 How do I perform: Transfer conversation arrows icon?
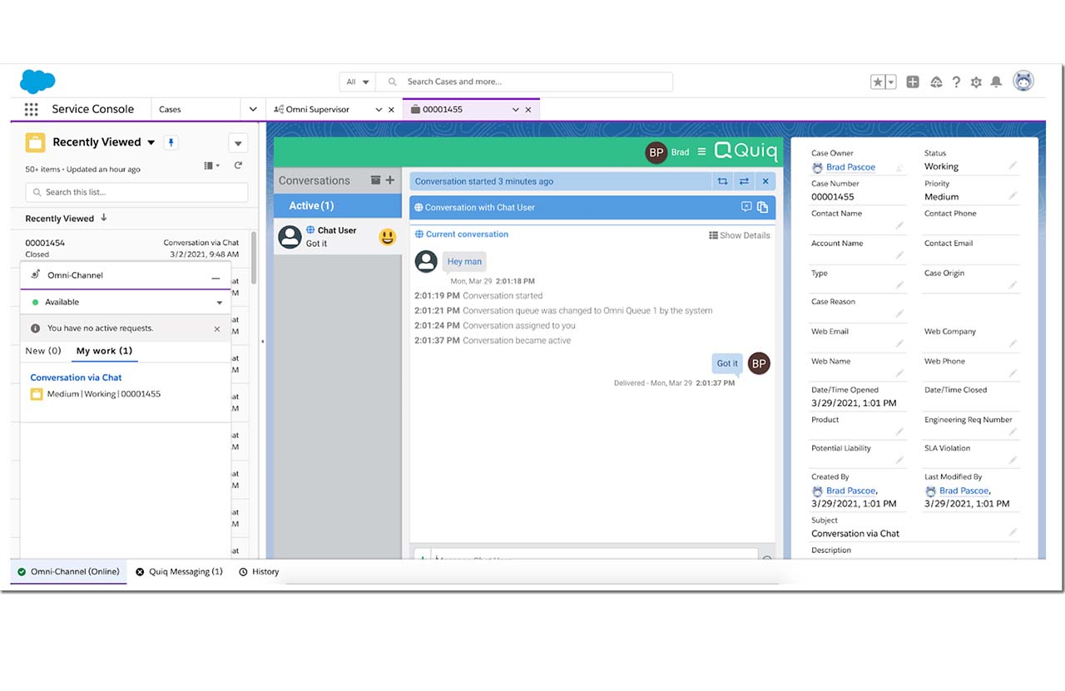tap(744, 181)
